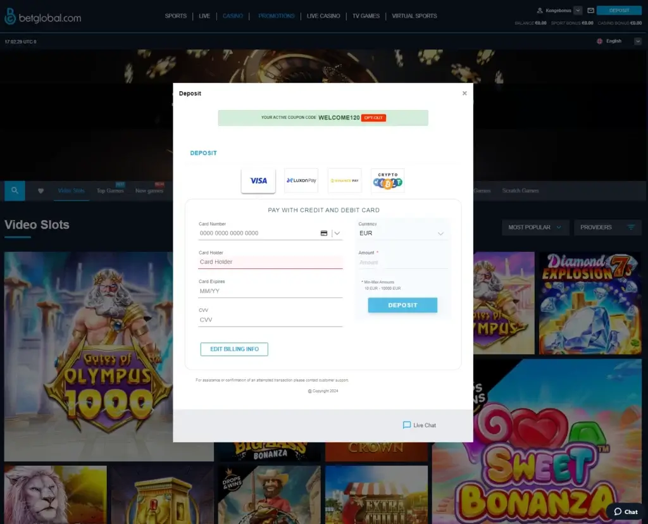
Task: Opt out of WELCOME120 coupon
Action: point(373,118)
